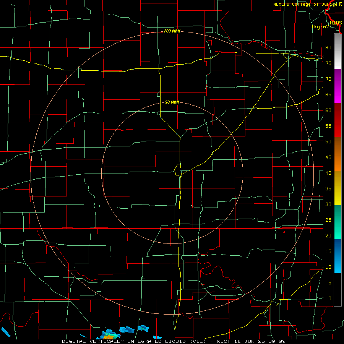Screen dimensions: 344x344
Task: Click the scale value "65"
Action: [x=328, y=94]
